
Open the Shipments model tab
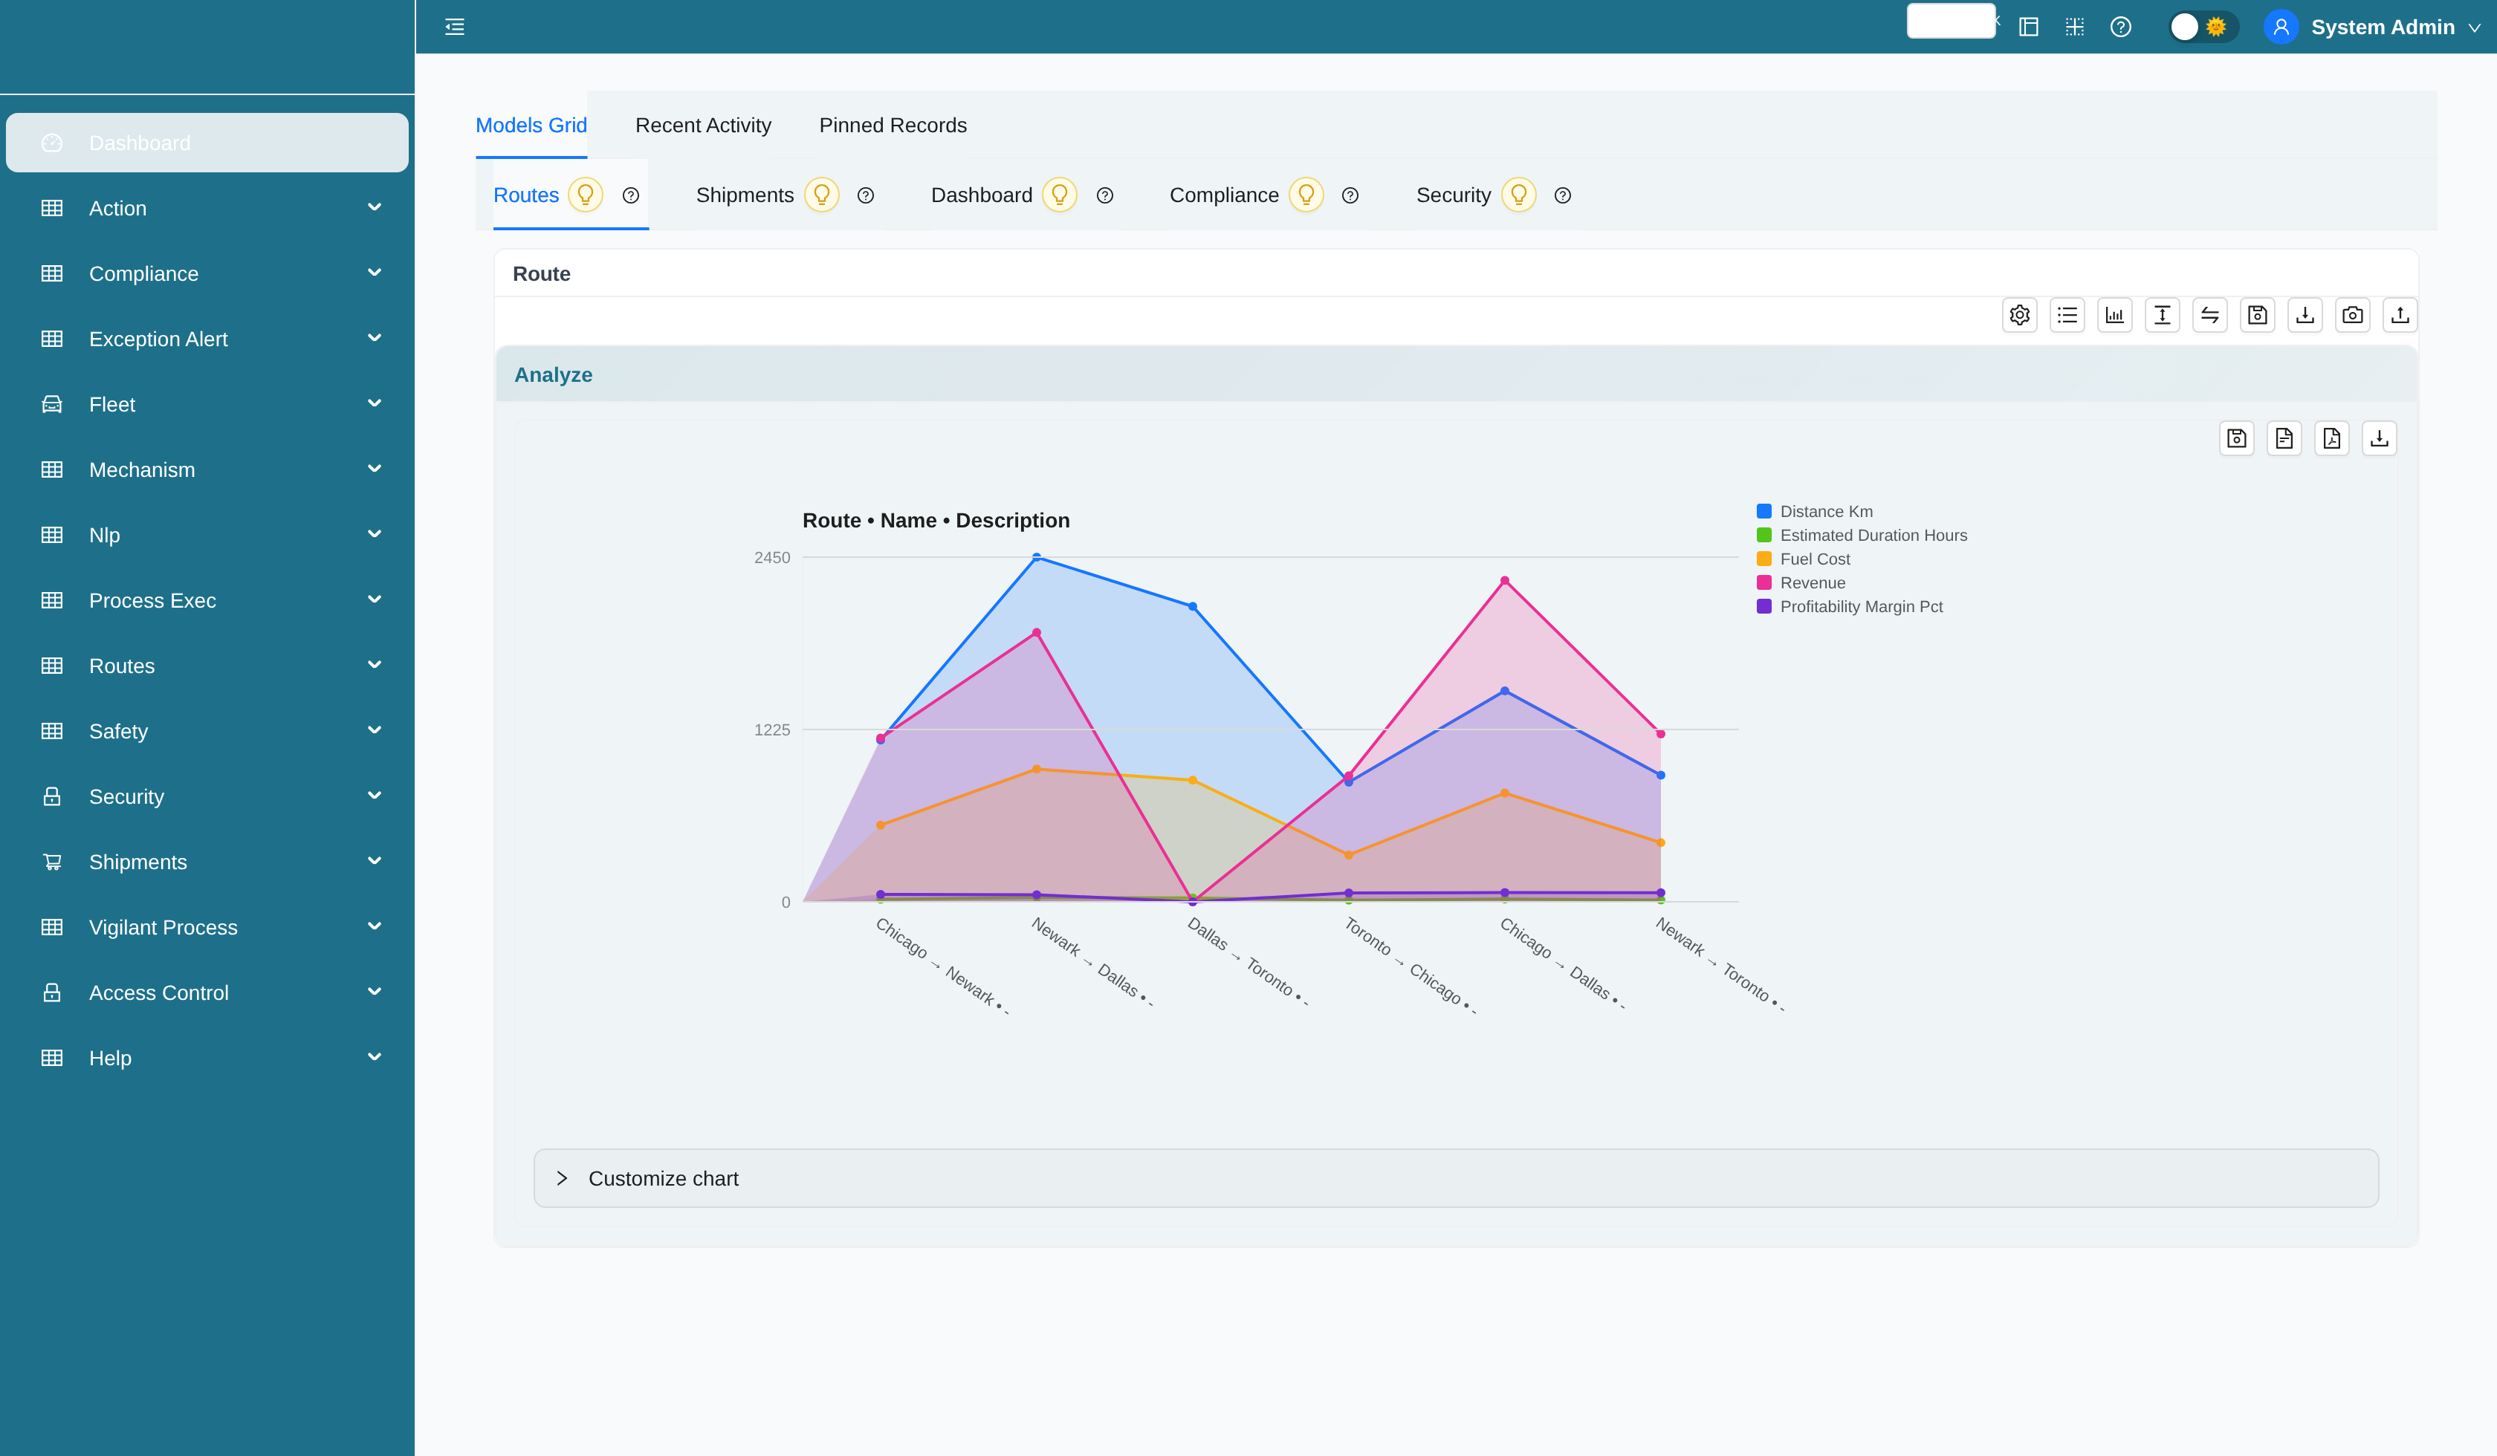point(745,195)
